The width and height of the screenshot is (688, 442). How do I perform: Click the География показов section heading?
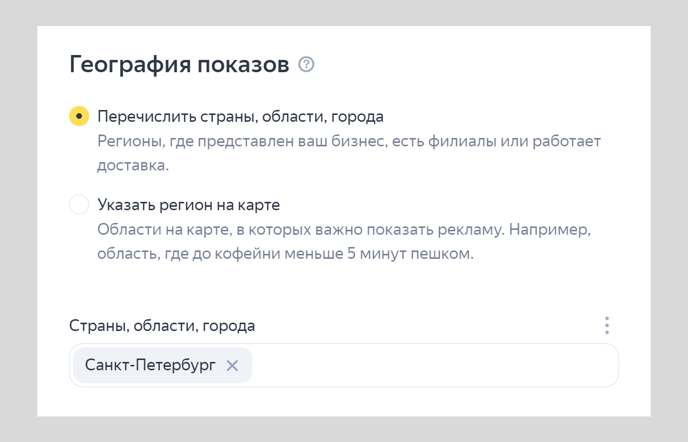click(x=179, y=63)
